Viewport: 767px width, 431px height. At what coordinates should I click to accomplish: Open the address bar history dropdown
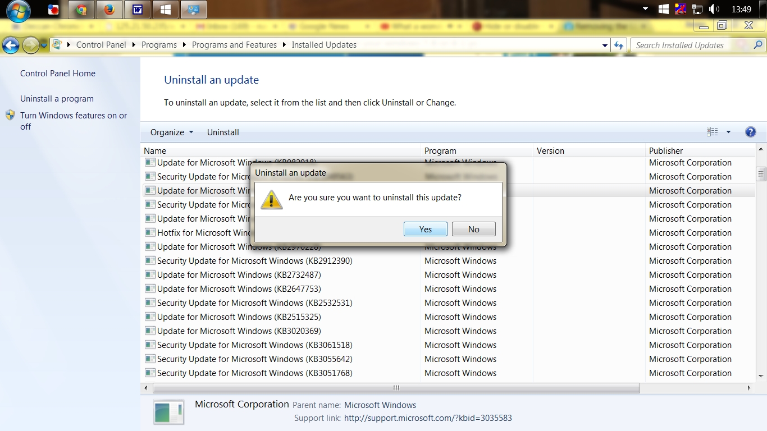(x=605, y=45)
